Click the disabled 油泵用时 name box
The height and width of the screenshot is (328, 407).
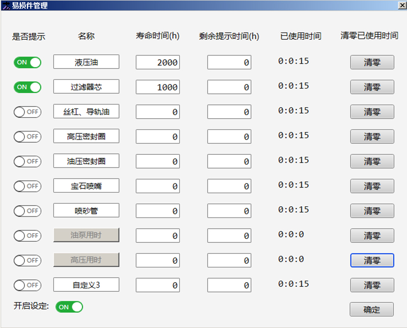point(86,235)
